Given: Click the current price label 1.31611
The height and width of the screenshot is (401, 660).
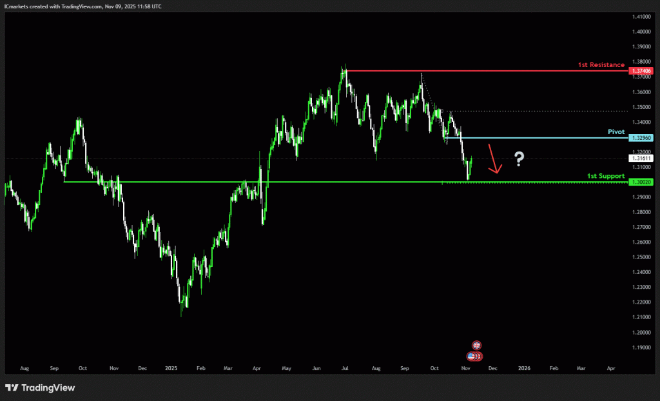Looking at the screenshot, I should point(642,158).
